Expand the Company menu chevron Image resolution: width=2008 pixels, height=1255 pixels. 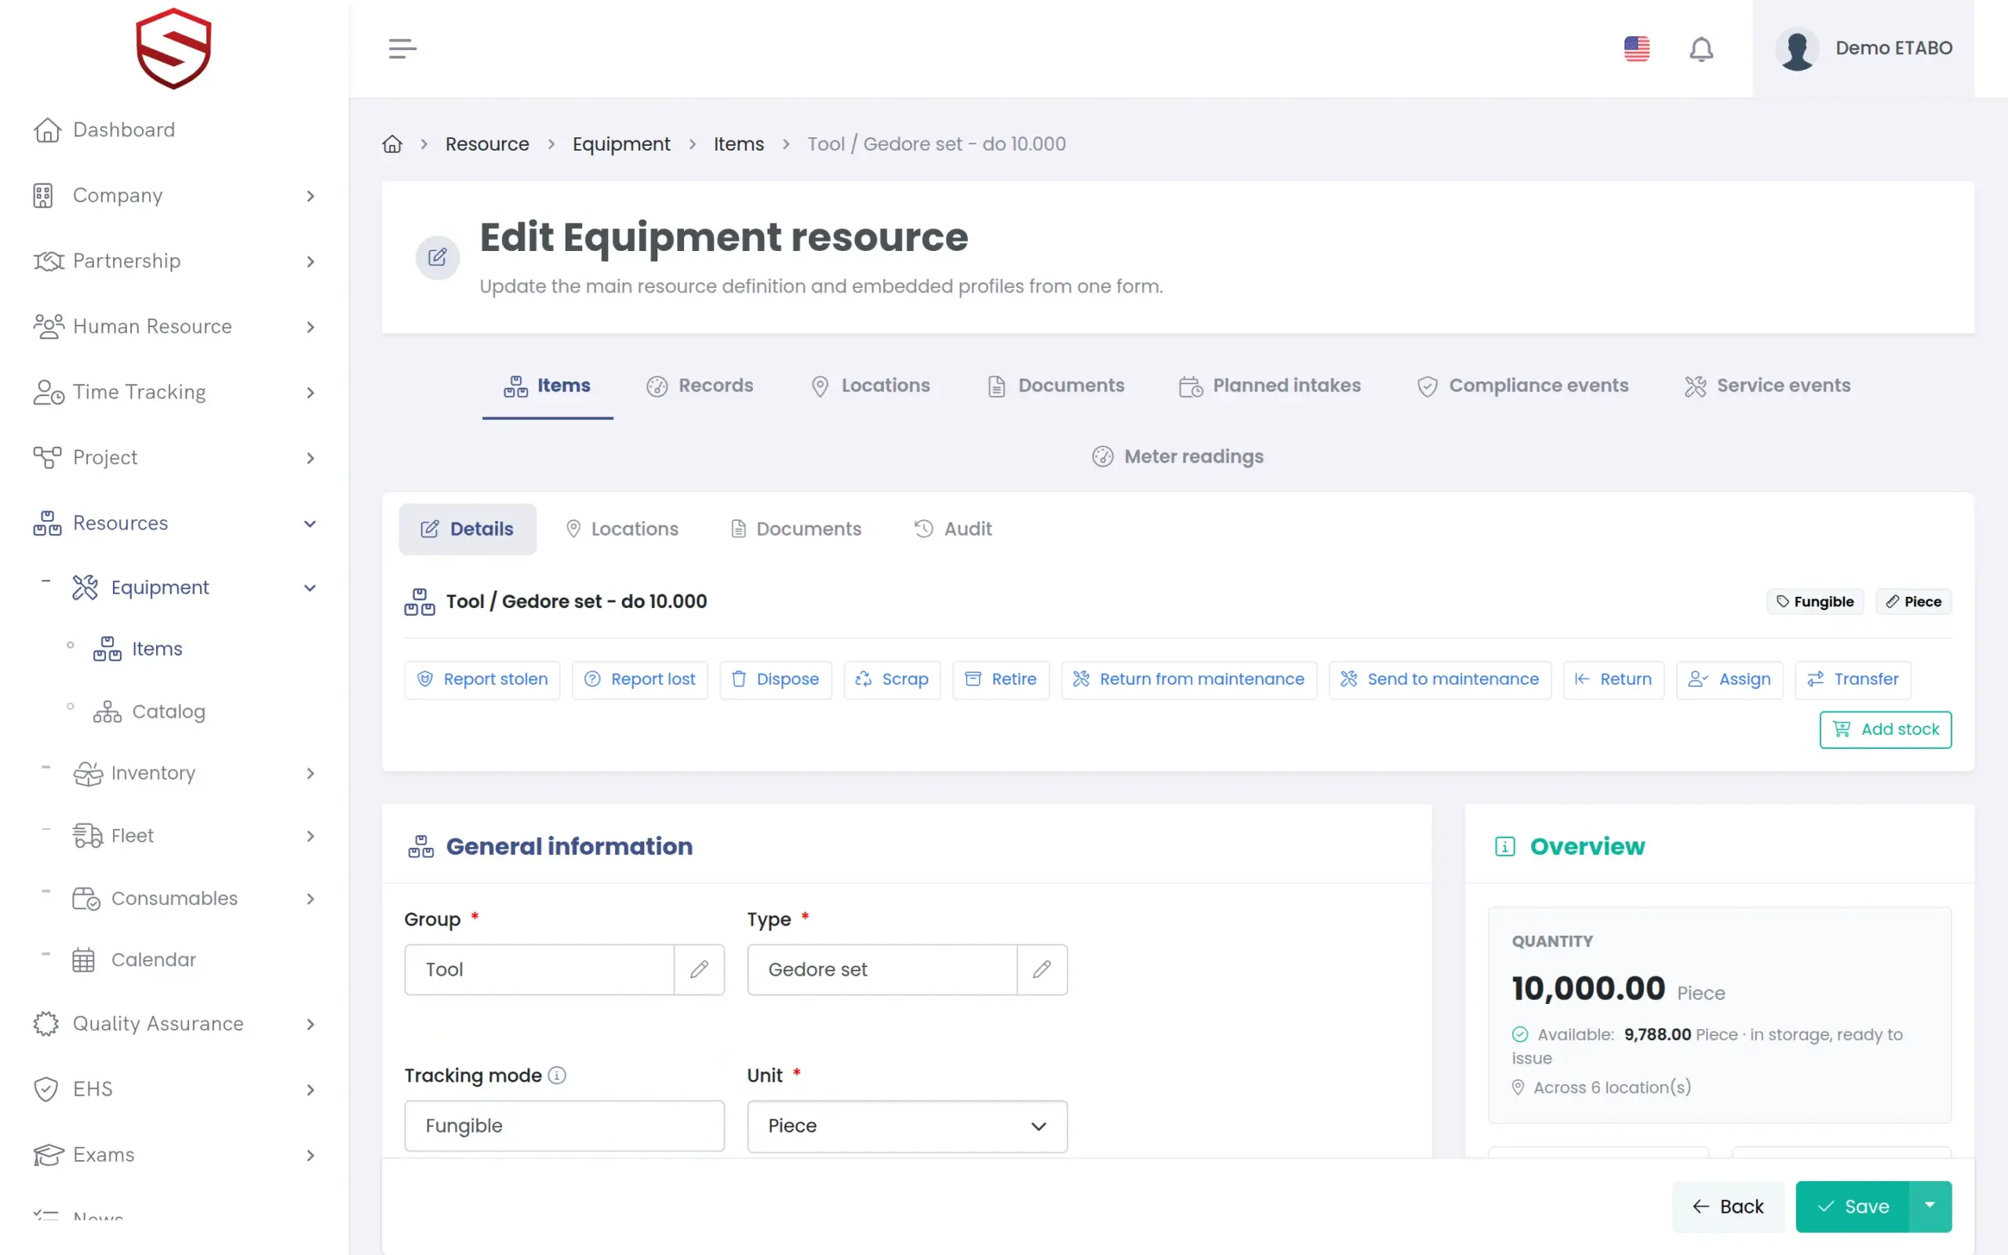(x=311, y=196)
